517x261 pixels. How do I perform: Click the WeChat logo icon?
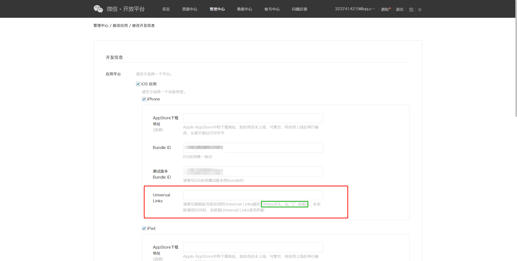click(x=98, y=9)
